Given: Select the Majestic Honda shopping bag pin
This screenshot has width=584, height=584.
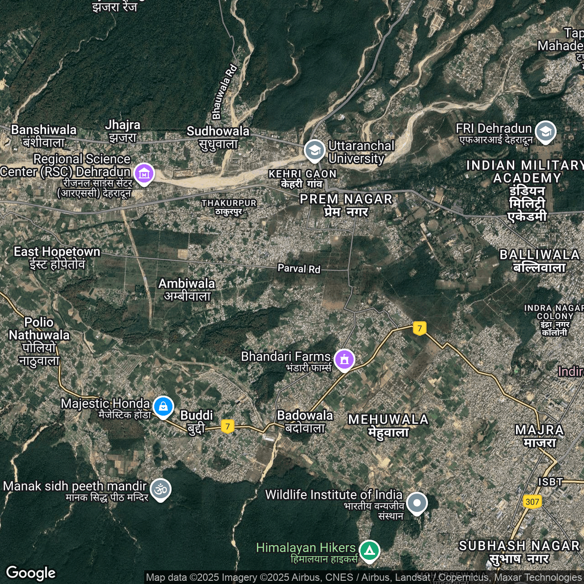Looking at the screenshot, I should 163,407.
